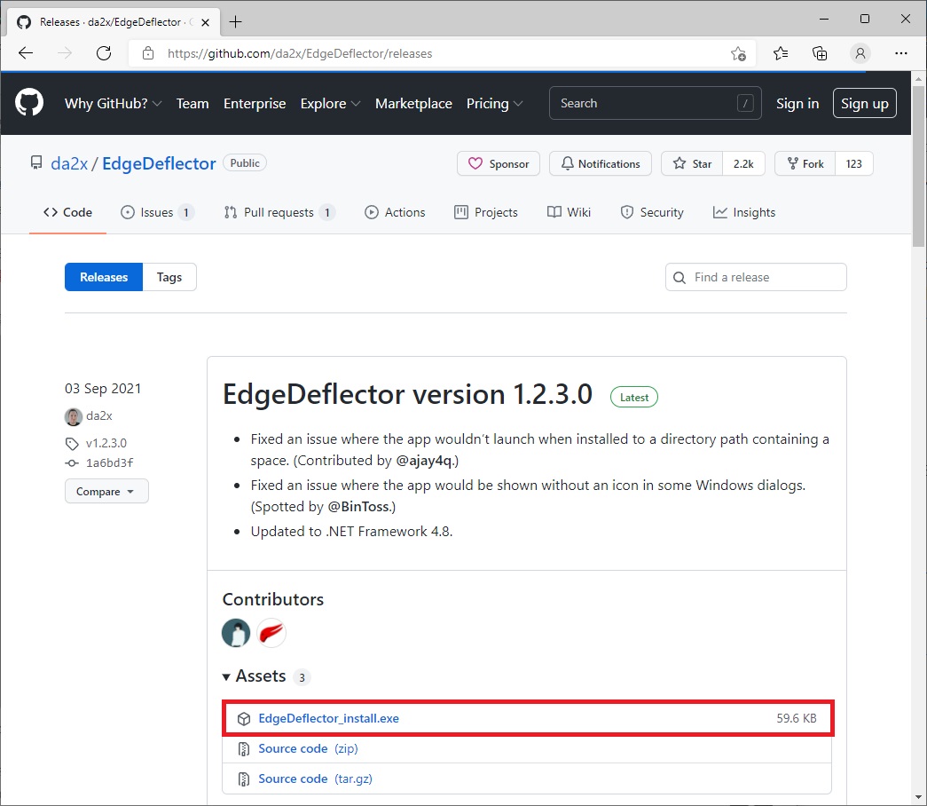Switch to the Code tab
Viewport: 927px width, 806px height.
[68, 212]
